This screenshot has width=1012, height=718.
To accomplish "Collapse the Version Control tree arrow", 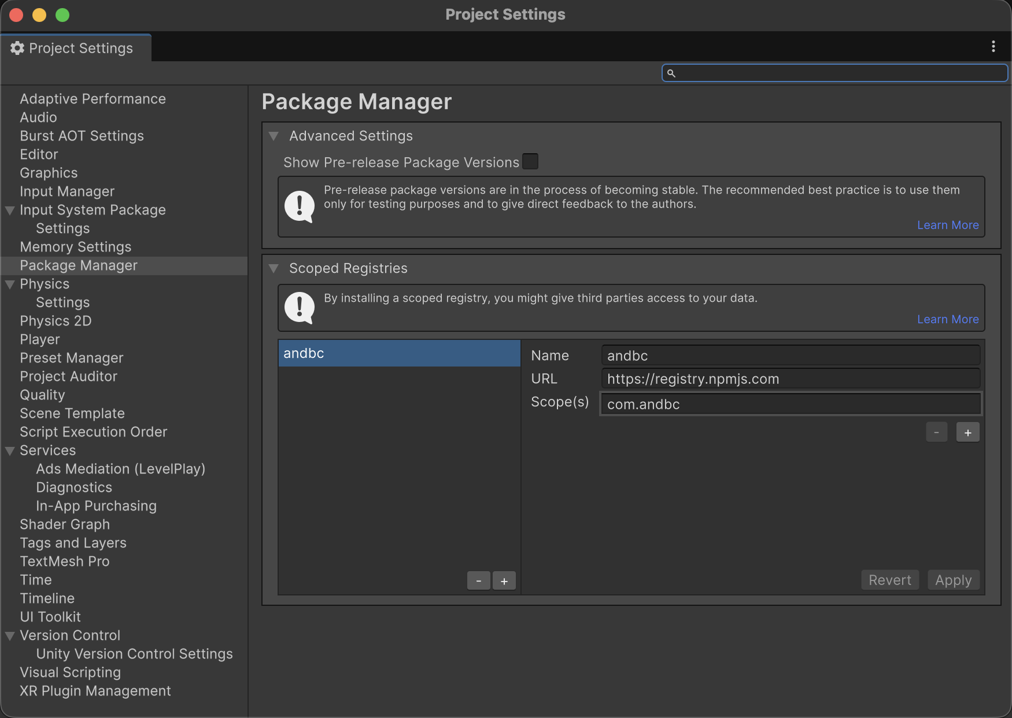I will coord(10,636).
